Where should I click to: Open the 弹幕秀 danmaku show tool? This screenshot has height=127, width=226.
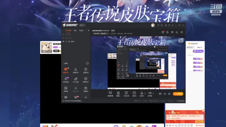point(86,89)
